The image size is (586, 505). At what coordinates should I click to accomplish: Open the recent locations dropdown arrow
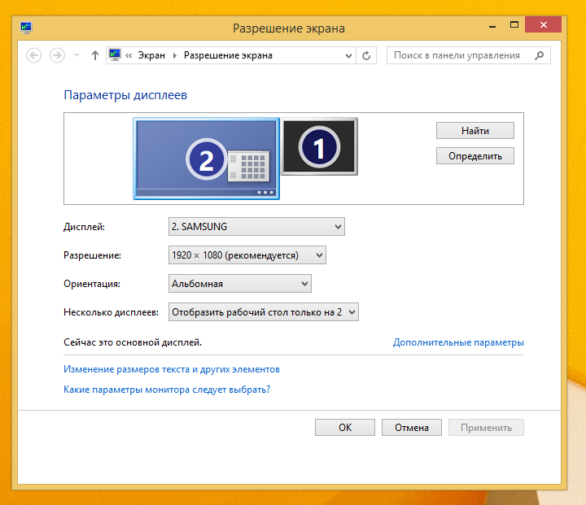77,55
